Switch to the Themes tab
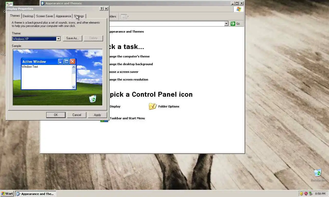 (15, 16)
